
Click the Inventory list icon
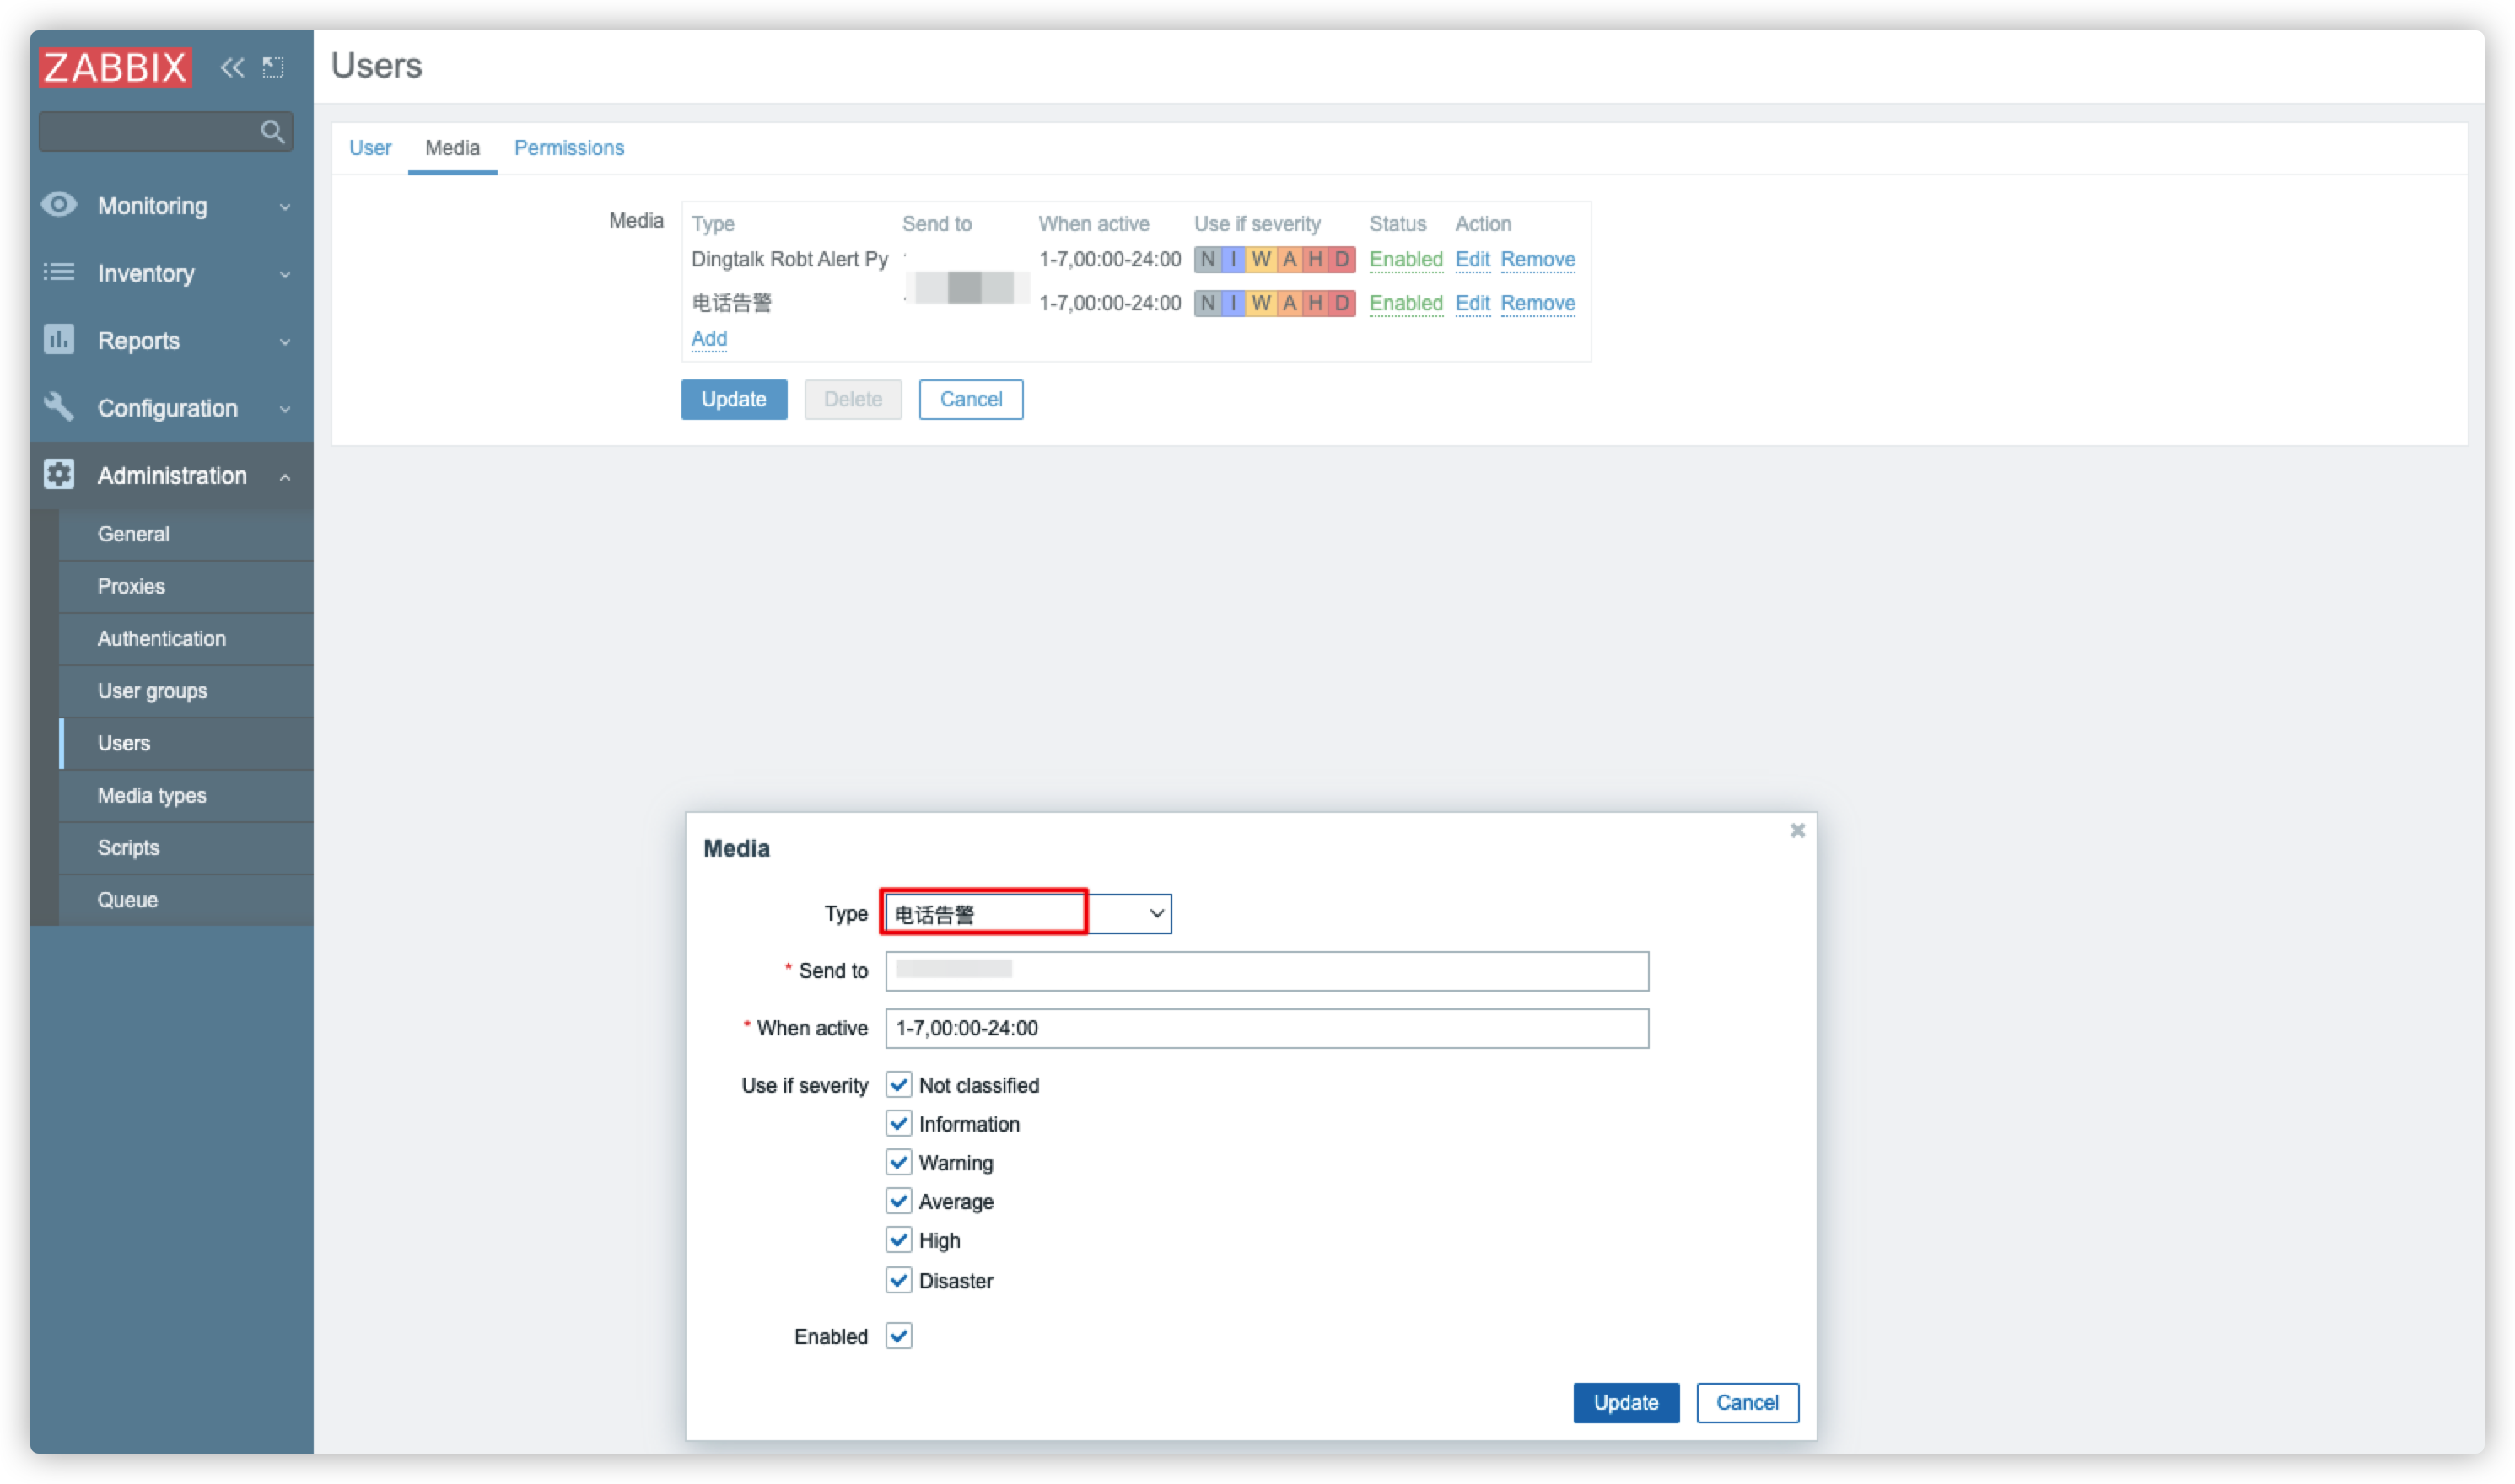[x=59, y=272]
